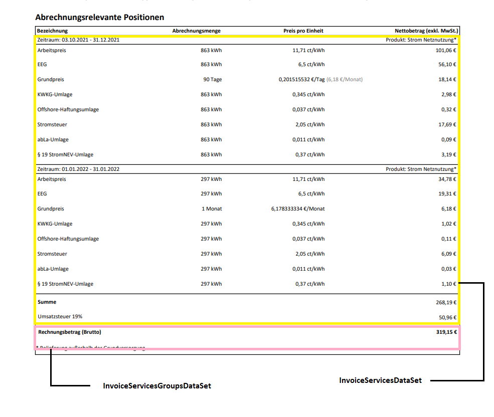
Task: Click the StromNEV amount '3,19 €'
Action: pyautogui.click(x=449, y=155)
